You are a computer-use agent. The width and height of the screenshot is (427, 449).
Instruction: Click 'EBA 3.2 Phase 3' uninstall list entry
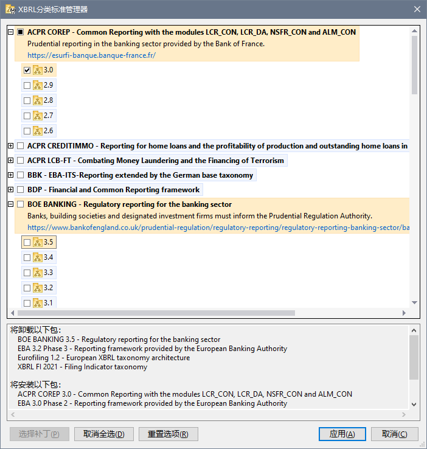coord(152,349)
